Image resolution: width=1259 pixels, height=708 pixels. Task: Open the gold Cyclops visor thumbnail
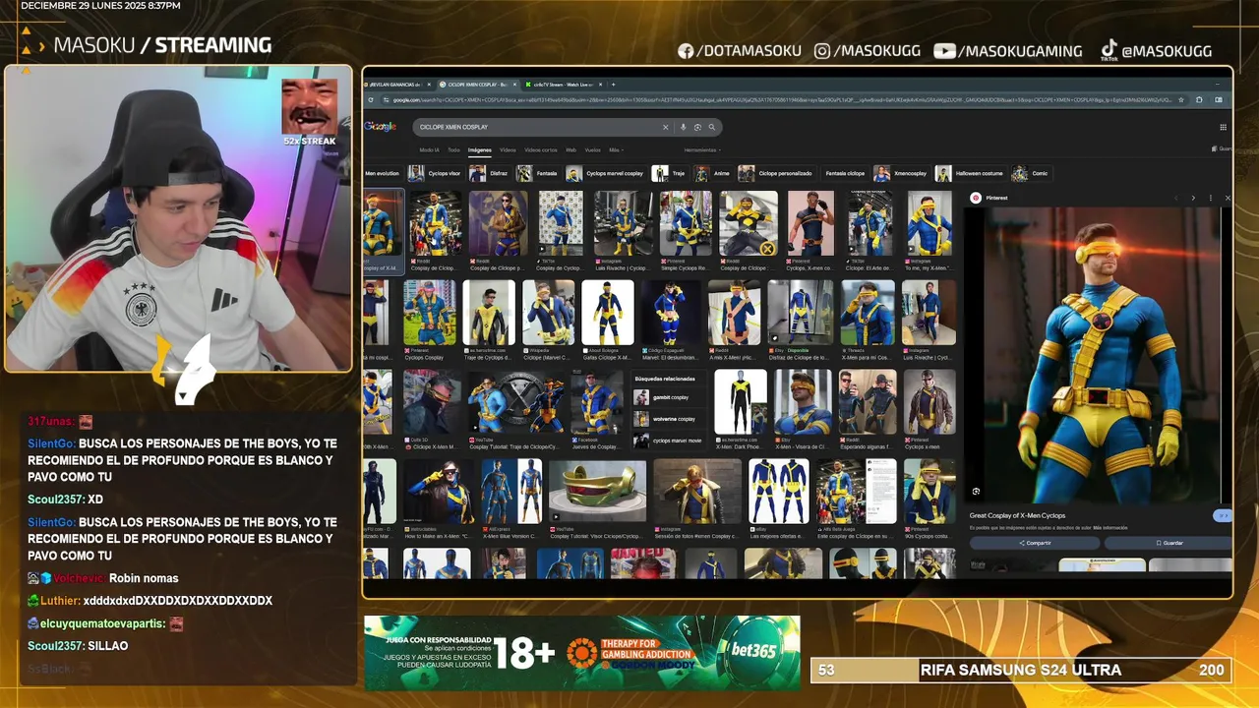click(x=597, y=491)
